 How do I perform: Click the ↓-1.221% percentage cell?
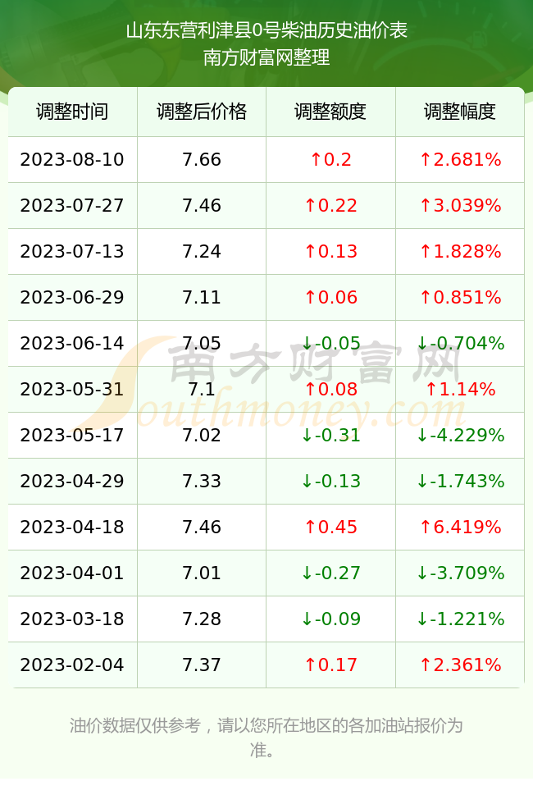click(460, 619)
